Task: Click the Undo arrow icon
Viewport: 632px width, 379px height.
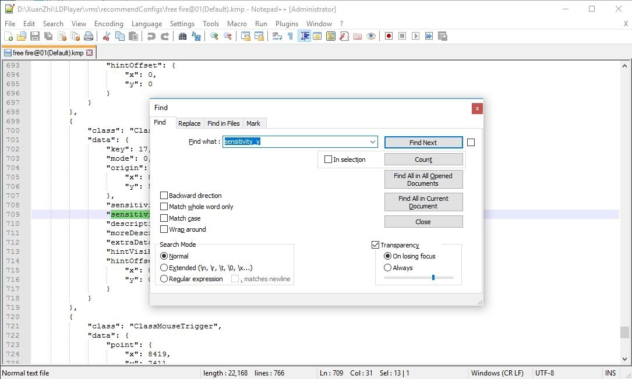Action: pos(151,36)
